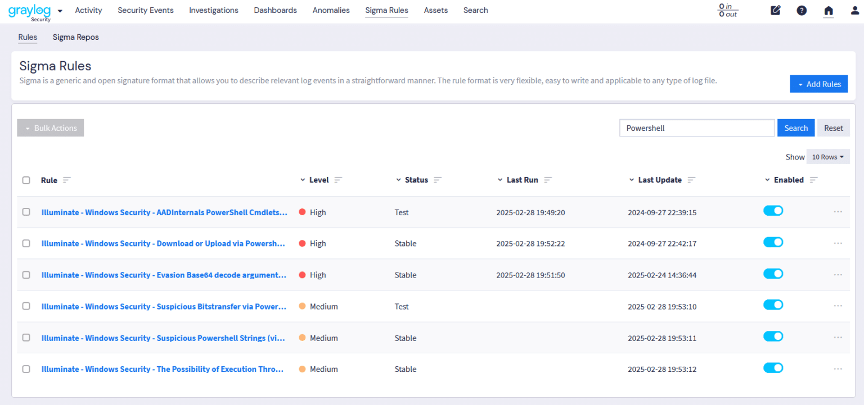Disable the Download or Upload via Powershell rule
This screenshot has height=405, width=864.
coord(773,242)
